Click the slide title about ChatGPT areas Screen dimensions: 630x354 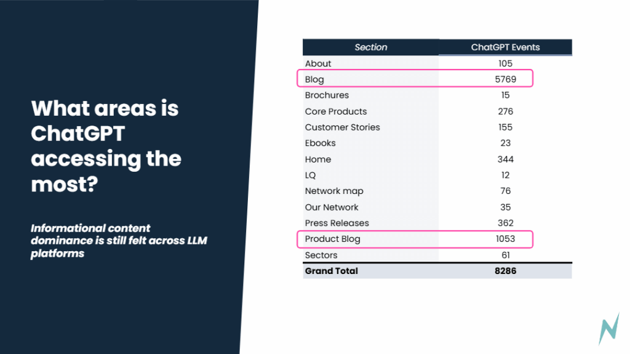coord(106,146)
